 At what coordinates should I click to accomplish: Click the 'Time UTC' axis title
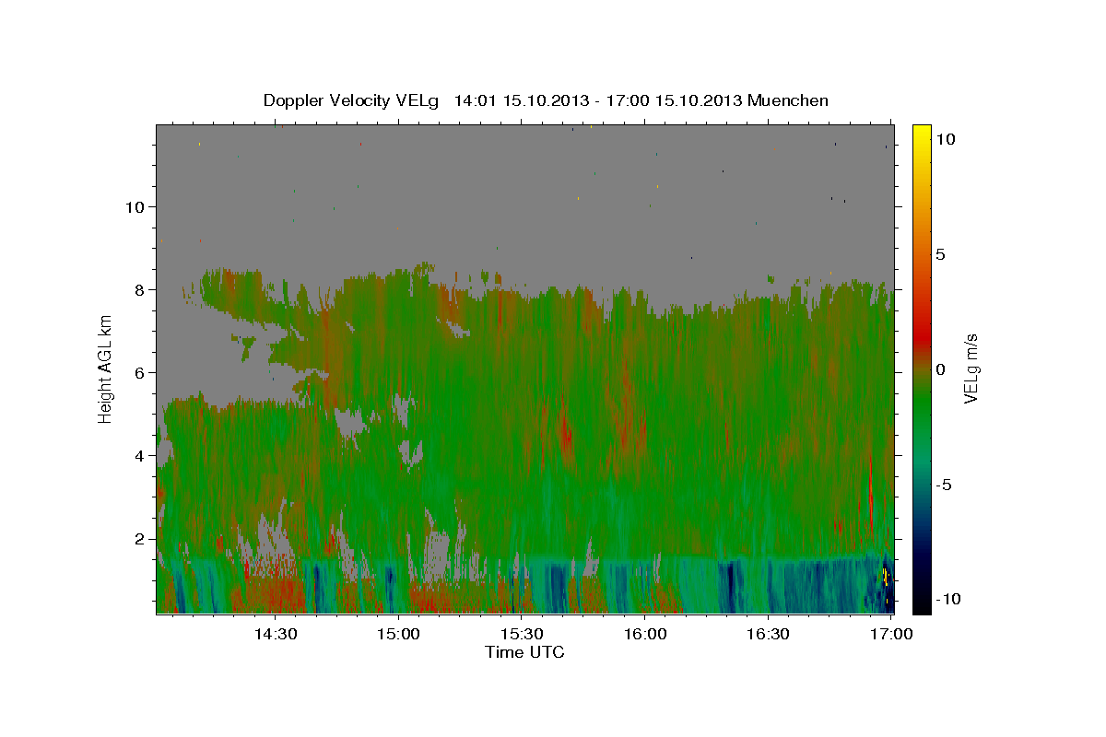click(524, 653)
